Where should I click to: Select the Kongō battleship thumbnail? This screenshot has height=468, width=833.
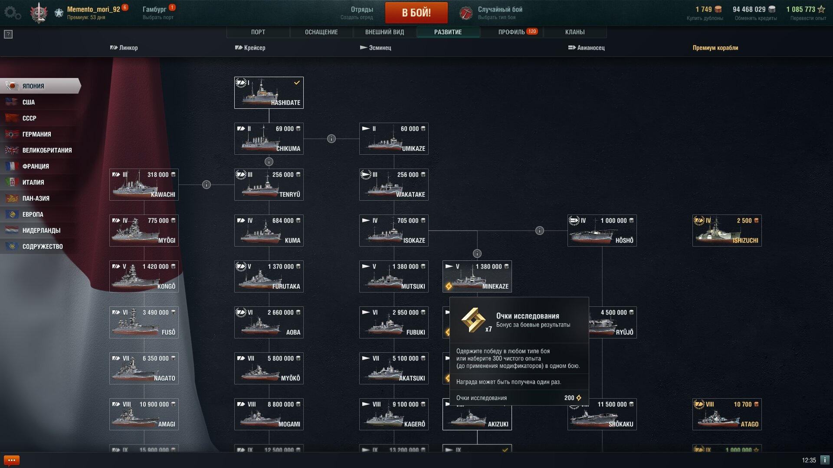[144, 276]
